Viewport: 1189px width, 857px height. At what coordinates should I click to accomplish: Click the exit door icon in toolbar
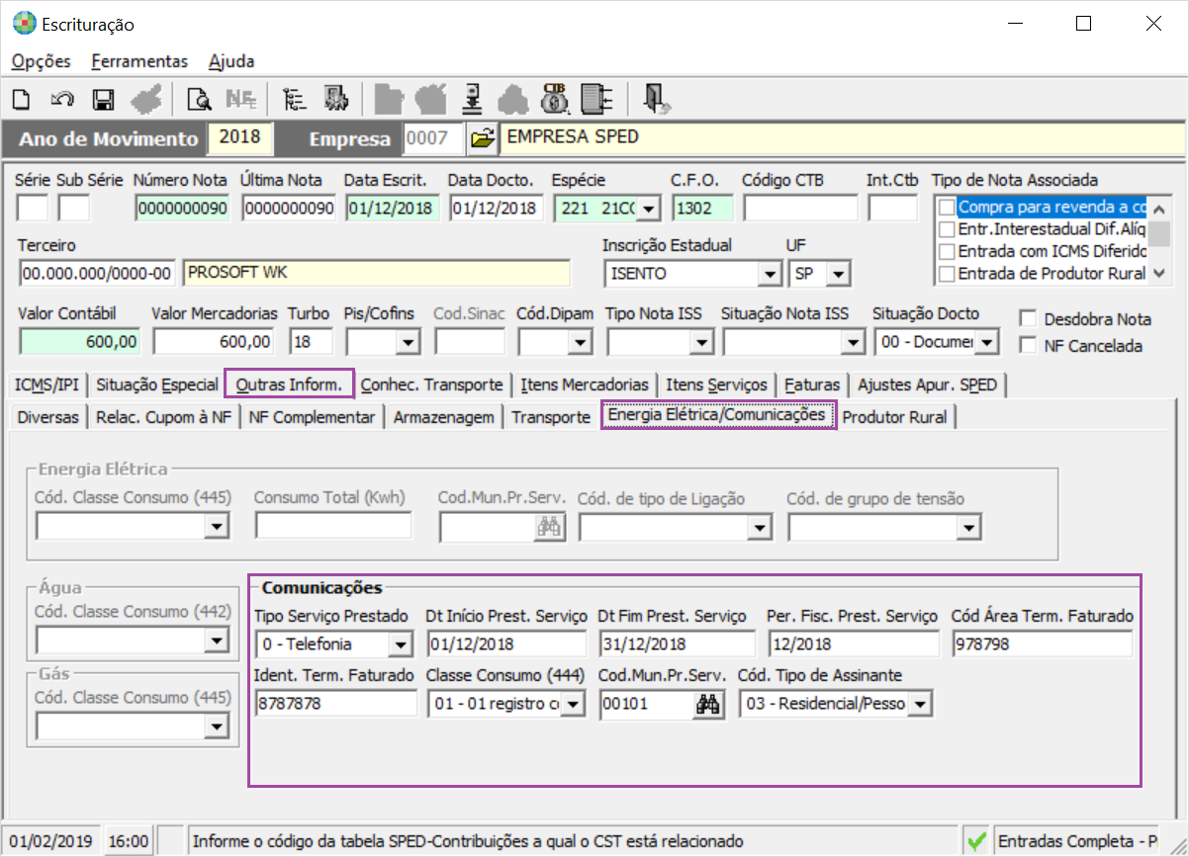click(x=655, y=98)
